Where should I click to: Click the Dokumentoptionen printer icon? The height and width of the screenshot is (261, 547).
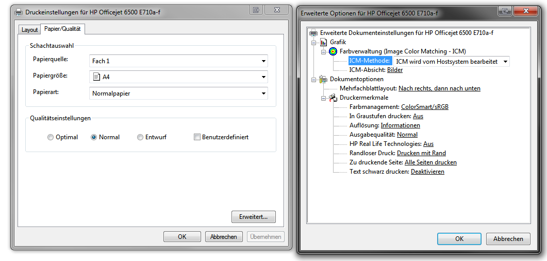click(324, 79)
